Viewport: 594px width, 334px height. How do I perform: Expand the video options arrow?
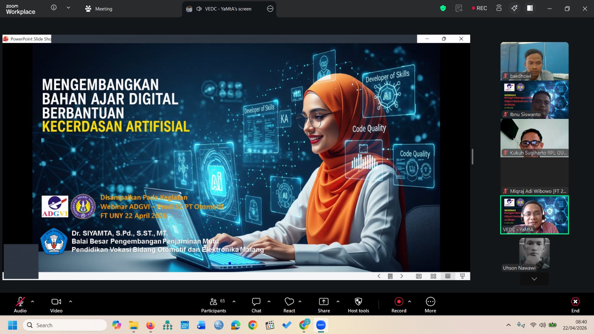click(71, 301)
